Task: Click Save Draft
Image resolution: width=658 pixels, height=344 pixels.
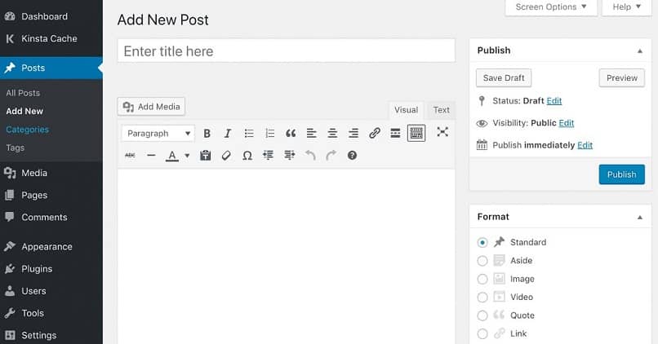Action: 504,78
